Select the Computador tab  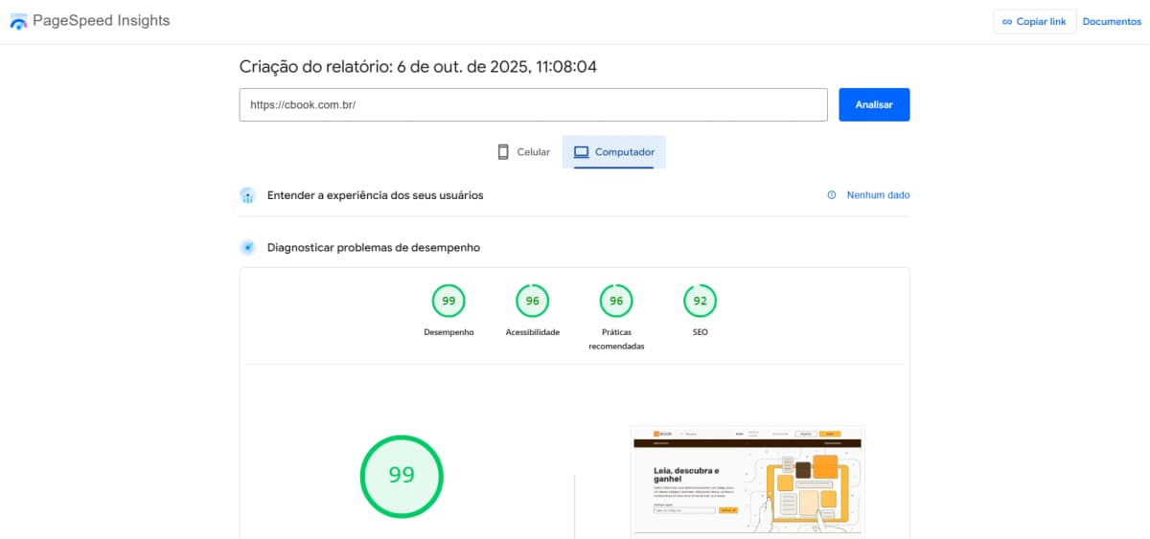(613, 152)
